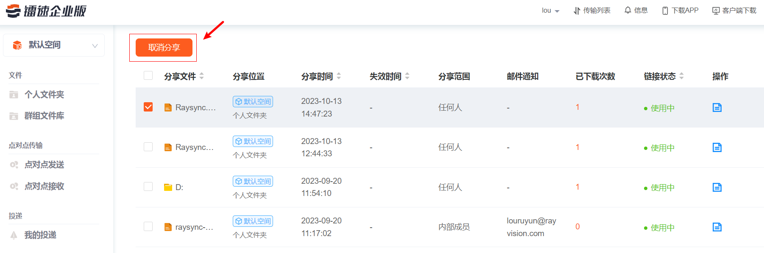Click the 客户端下载 monitor icon
This screenshot has width=764, height=253.
[x=716, y=11]
